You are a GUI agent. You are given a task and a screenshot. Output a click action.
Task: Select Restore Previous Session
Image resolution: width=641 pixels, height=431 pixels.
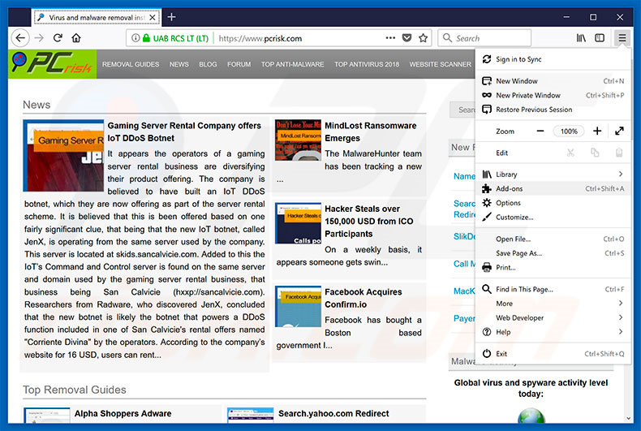[x=553, y=110]
